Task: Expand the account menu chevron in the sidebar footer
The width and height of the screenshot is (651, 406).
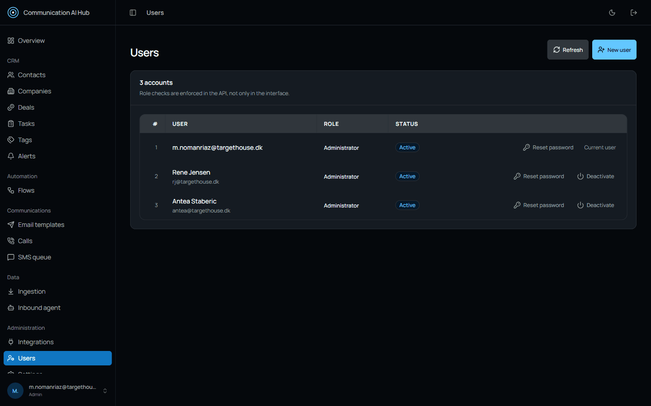Action: coord(105,391)
